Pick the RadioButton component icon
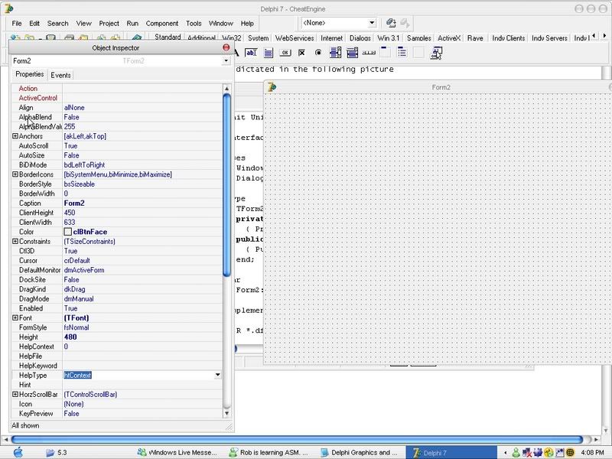Viewport: 612px width, 459px height. tap(319, 53)
